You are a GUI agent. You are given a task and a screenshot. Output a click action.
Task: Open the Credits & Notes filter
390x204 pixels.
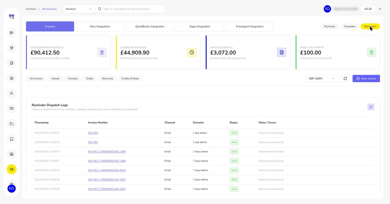click(x=130, y=78)
